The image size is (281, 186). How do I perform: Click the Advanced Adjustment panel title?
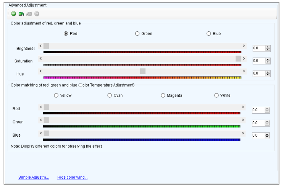27,5
